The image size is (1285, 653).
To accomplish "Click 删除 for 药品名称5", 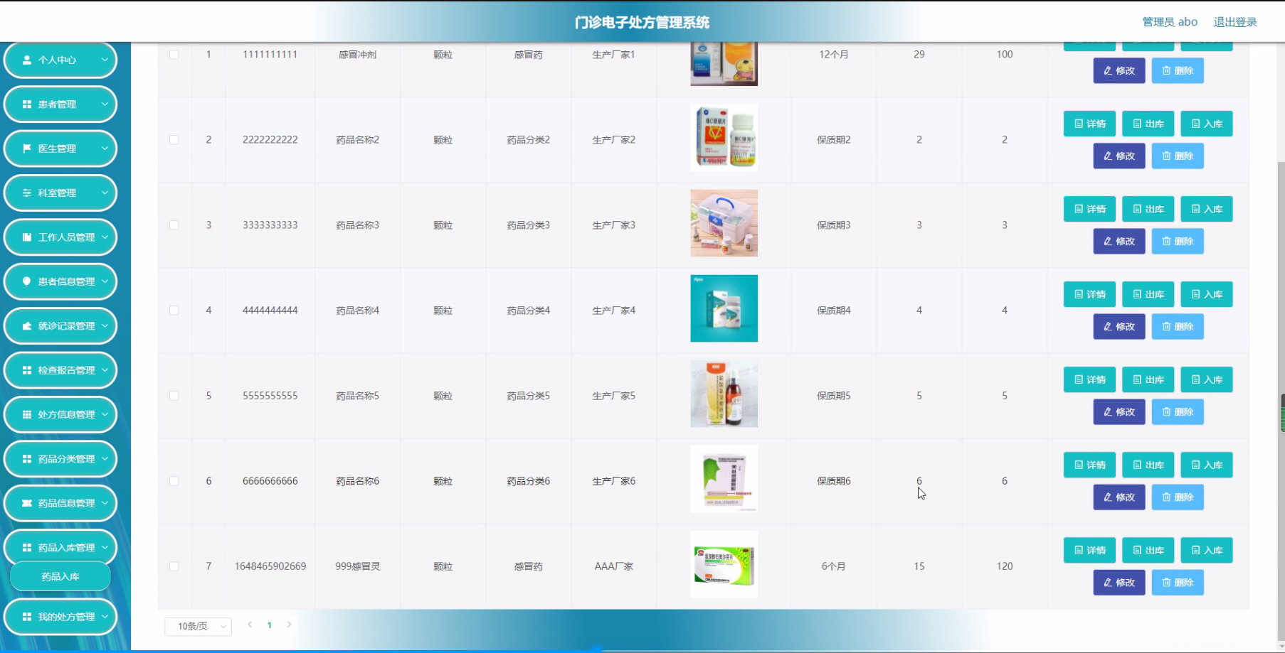I will pyautogui.click(x=1178, y=411).
